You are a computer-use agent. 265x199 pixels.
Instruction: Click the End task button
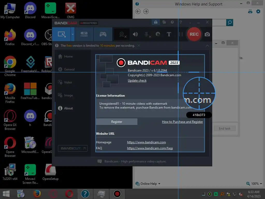[225, 129]
